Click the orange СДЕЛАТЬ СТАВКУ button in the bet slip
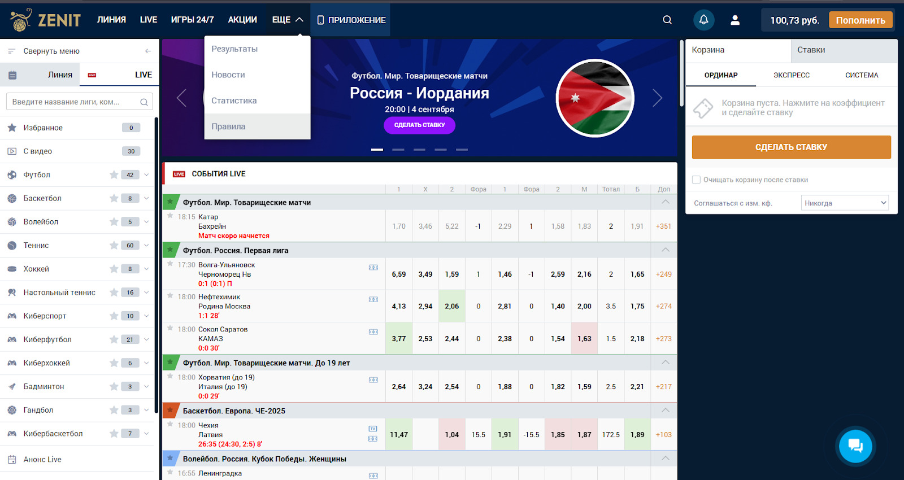Image resolution: width=904 pixels, height=480 pixels. [791, 147]
